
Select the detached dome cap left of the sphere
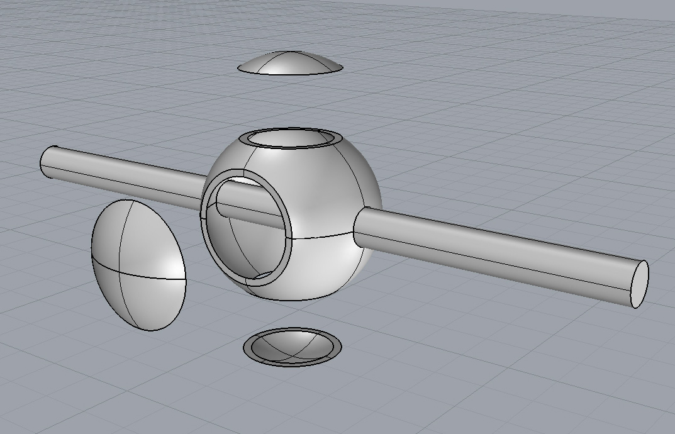pos(138,265)
